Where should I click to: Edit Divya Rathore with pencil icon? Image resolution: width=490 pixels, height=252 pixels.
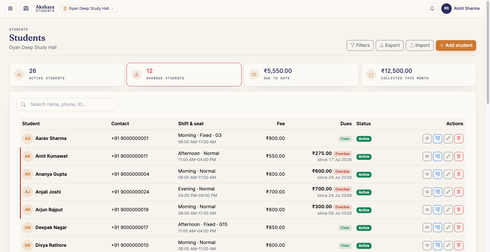[x=448, y=245]
